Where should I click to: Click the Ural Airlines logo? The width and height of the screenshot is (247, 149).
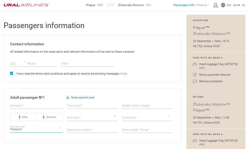point(26,5)
